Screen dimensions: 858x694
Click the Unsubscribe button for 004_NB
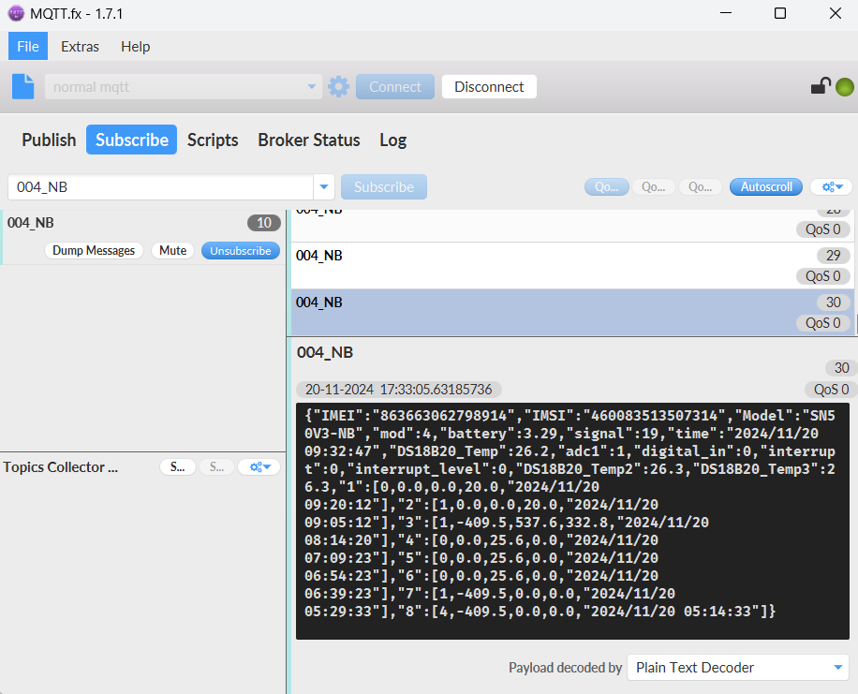241,251
